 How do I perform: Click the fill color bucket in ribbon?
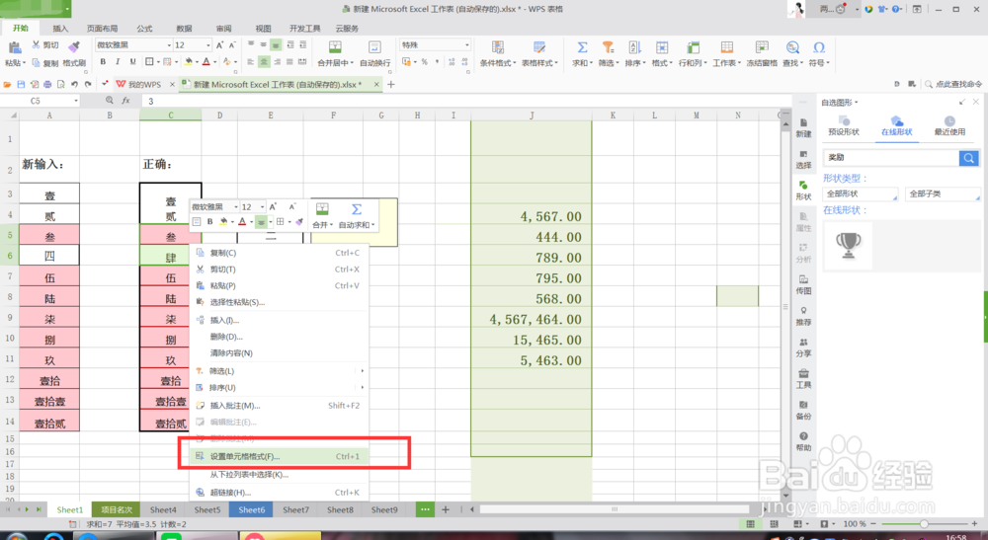click(x=188, y=61)
